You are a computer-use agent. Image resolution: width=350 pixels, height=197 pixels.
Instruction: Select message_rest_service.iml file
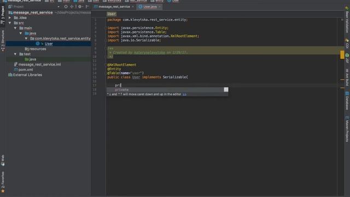pos(39,65)
